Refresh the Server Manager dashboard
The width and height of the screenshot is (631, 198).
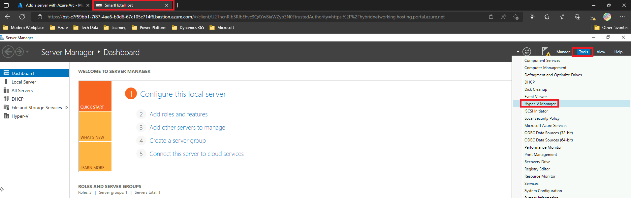click(527, 52)
